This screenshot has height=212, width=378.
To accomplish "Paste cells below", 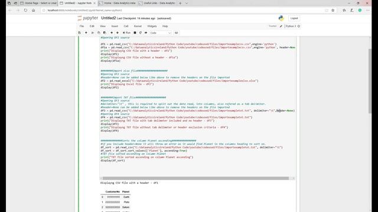I will (x=105, y=33).
